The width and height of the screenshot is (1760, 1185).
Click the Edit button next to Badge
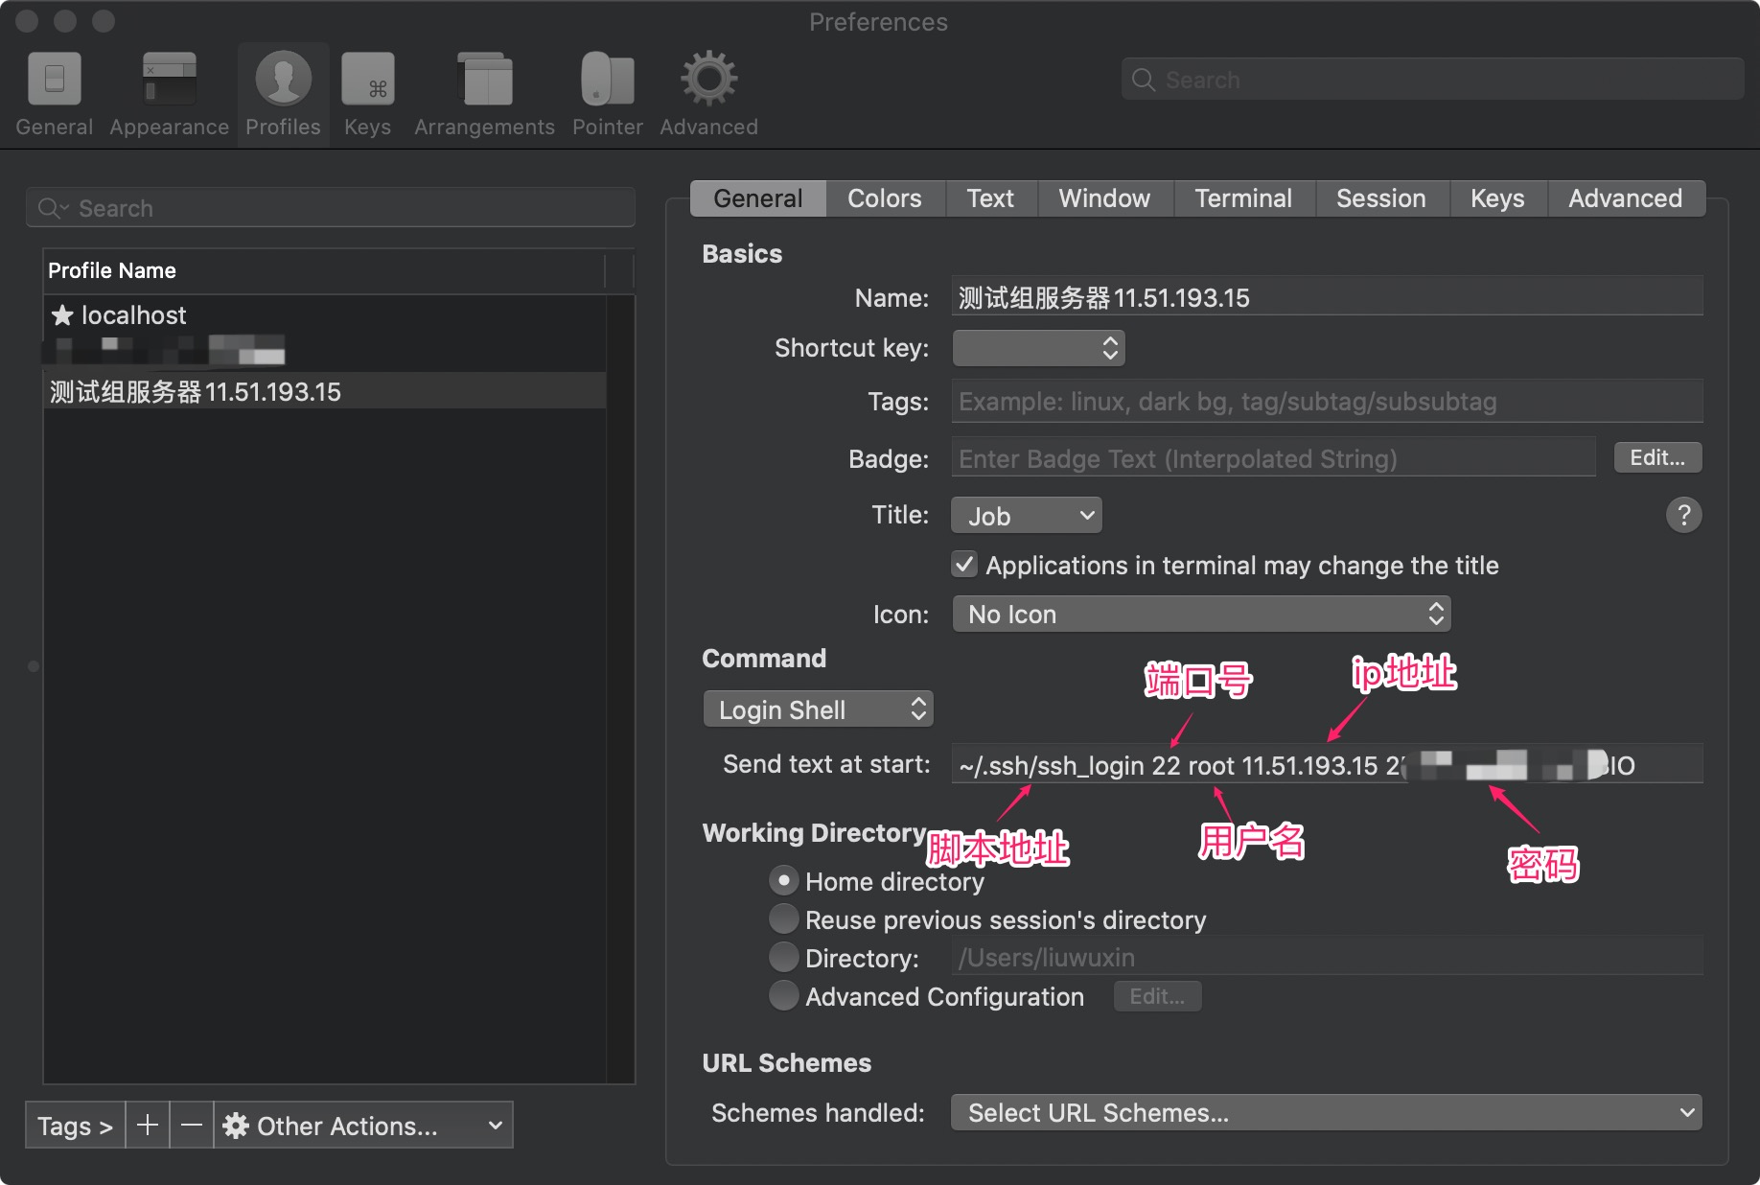[1656, 457]
